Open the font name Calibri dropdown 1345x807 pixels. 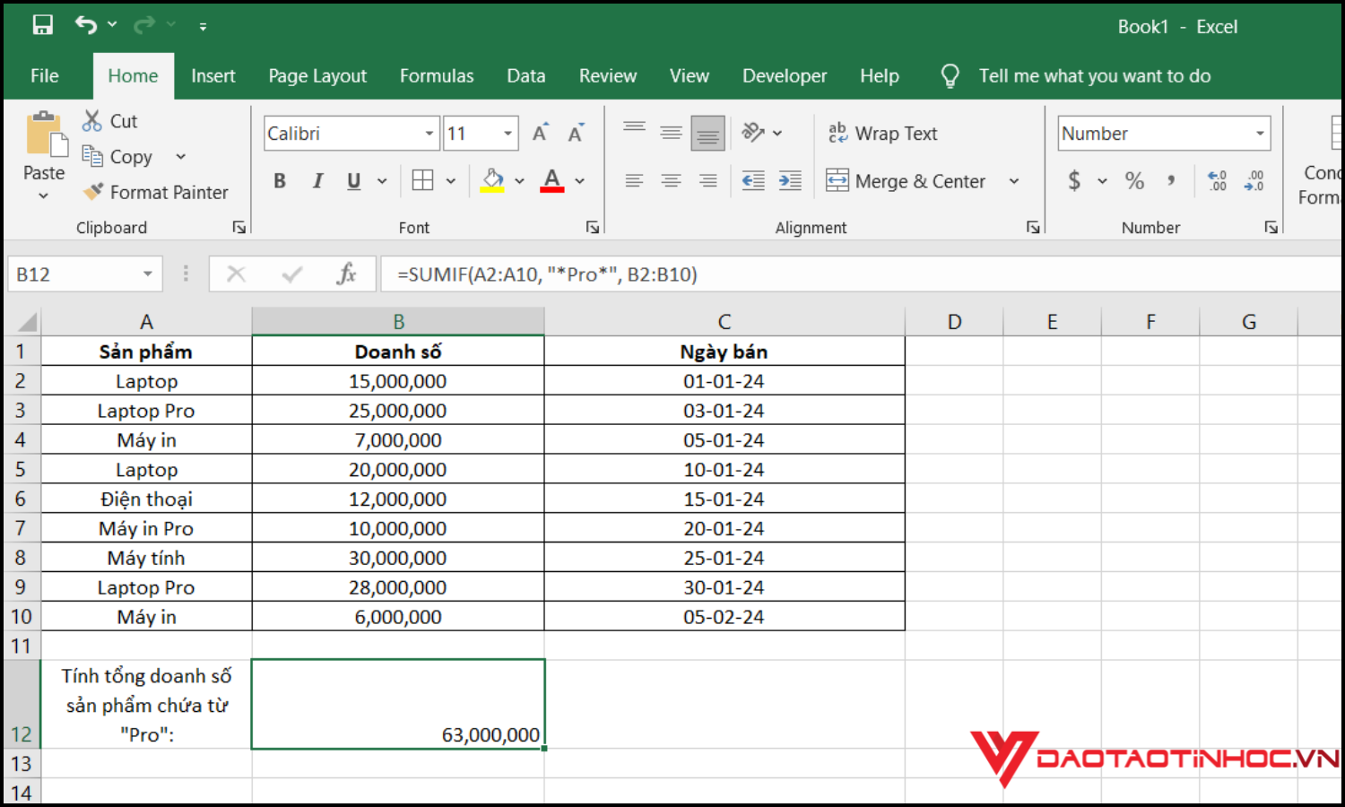pyautogui.click(x=430, y=134)
